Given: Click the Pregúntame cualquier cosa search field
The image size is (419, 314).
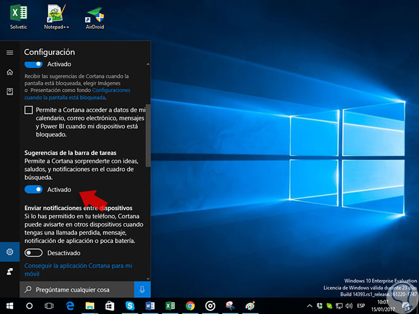Looking at the screenshot, I should [x=76, y=289].
